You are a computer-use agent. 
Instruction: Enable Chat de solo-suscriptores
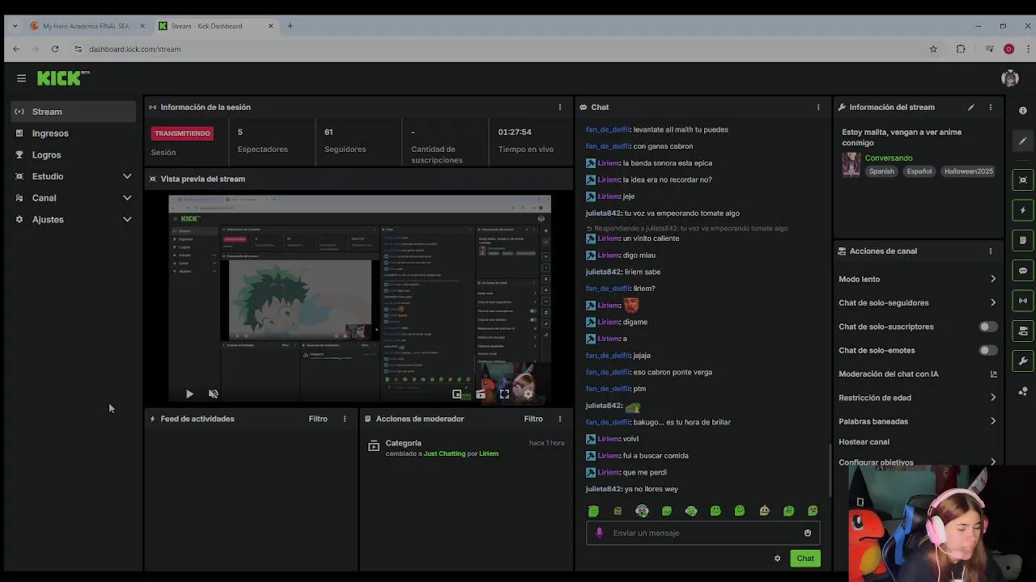[x=987, y=327]
